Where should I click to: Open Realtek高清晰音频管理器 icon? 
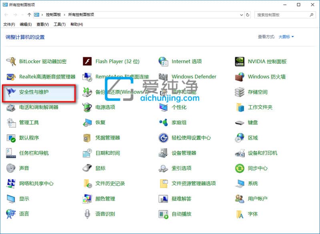pos(11,77)
